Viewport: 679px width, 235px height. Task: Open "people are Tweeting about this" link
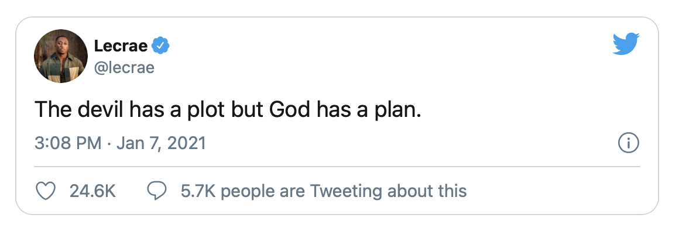[345, 191]
